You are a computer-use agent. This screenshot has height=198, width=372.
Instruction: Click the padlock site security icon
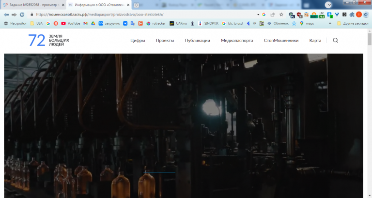(x=32, y=15)
